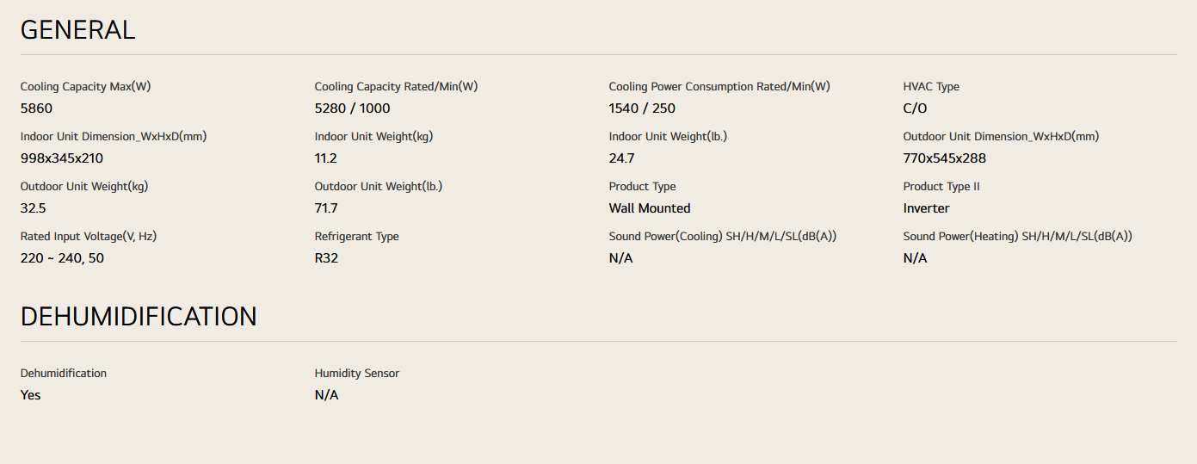Select the Indoor Unit Weight(kg) label

[x=373, y=137]
